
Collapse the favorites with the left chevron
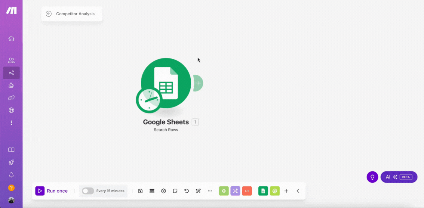(298, 191)
